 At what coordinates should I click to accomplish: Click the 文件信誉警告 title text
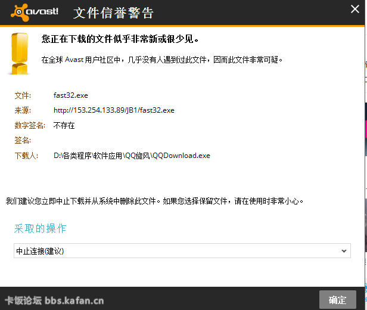(x=113, y=13)
